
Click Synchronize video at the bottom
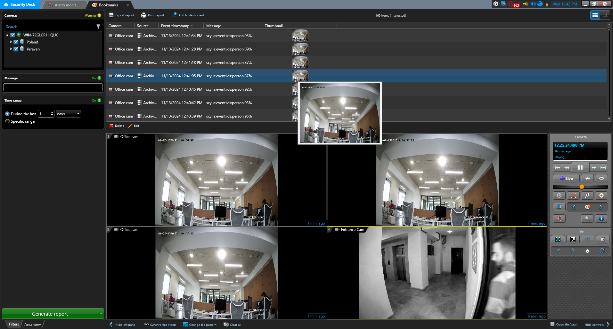tap(160, 325)
